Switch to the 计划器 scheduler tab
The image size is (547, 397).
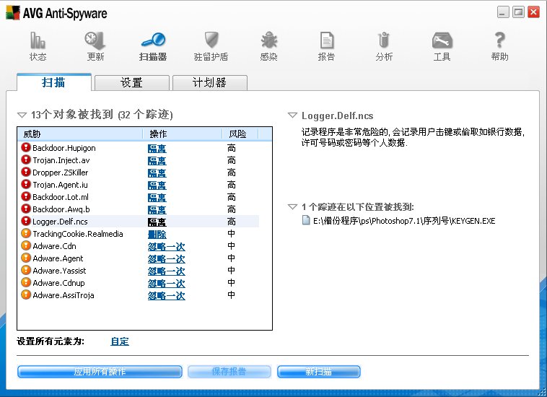[x=210, y=83]
